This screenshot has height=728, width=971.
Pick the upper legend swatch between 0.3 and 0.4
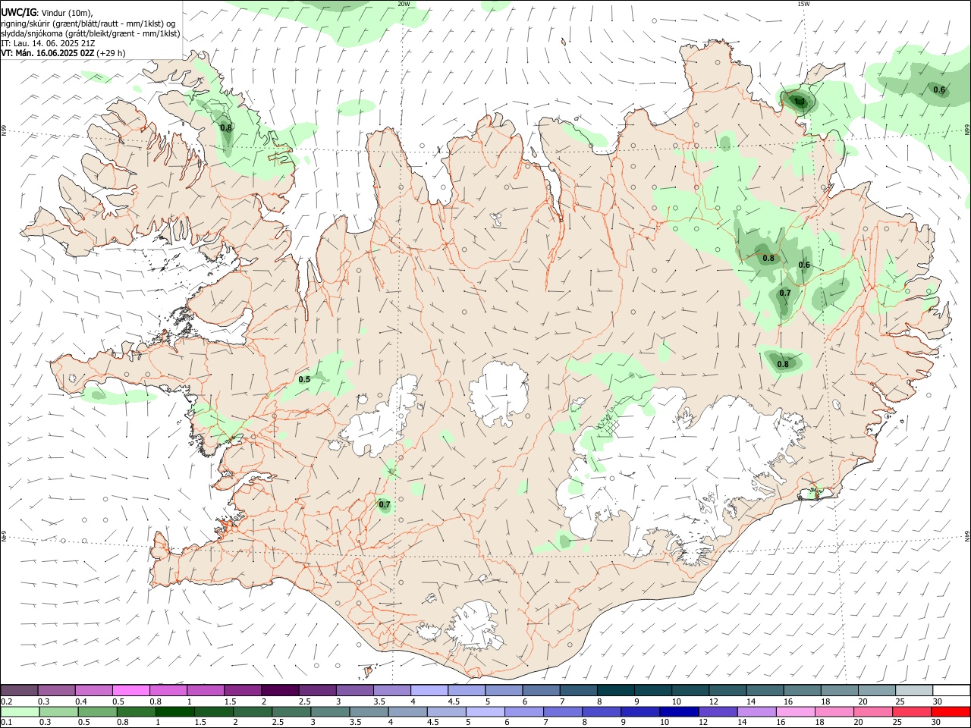(56, 690)
